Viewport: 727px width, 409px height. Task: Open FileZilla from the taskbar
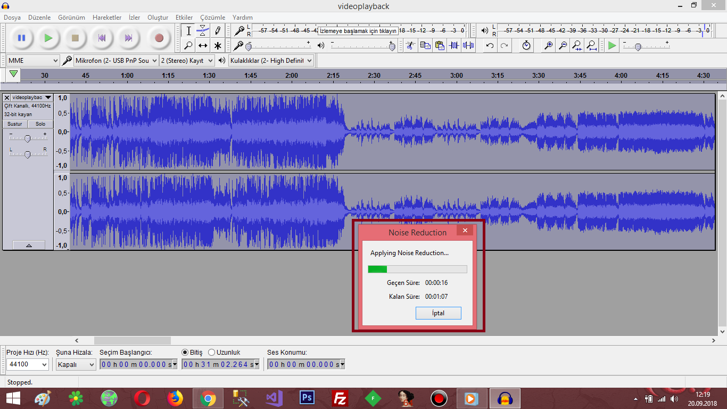pyautogui.click(x=340, y=398)
